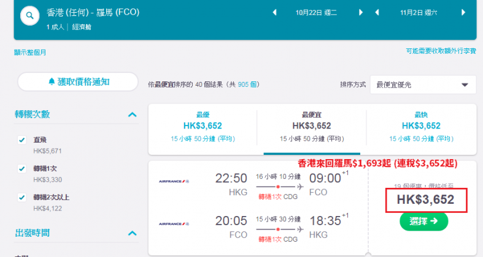483x257 pixels.
Task: Click the magnifier search icon
Action: point(29,15)
